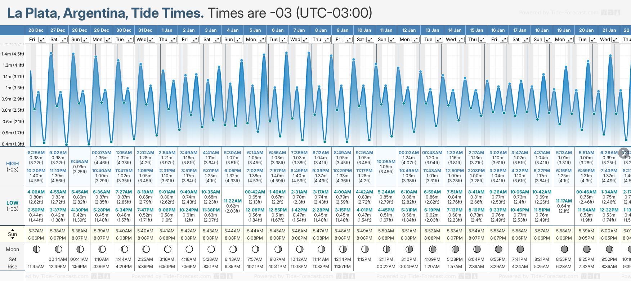
Task: Click expand icon for Tue 20 Jan
Action: pyautogui.click(x=593, y=40)
